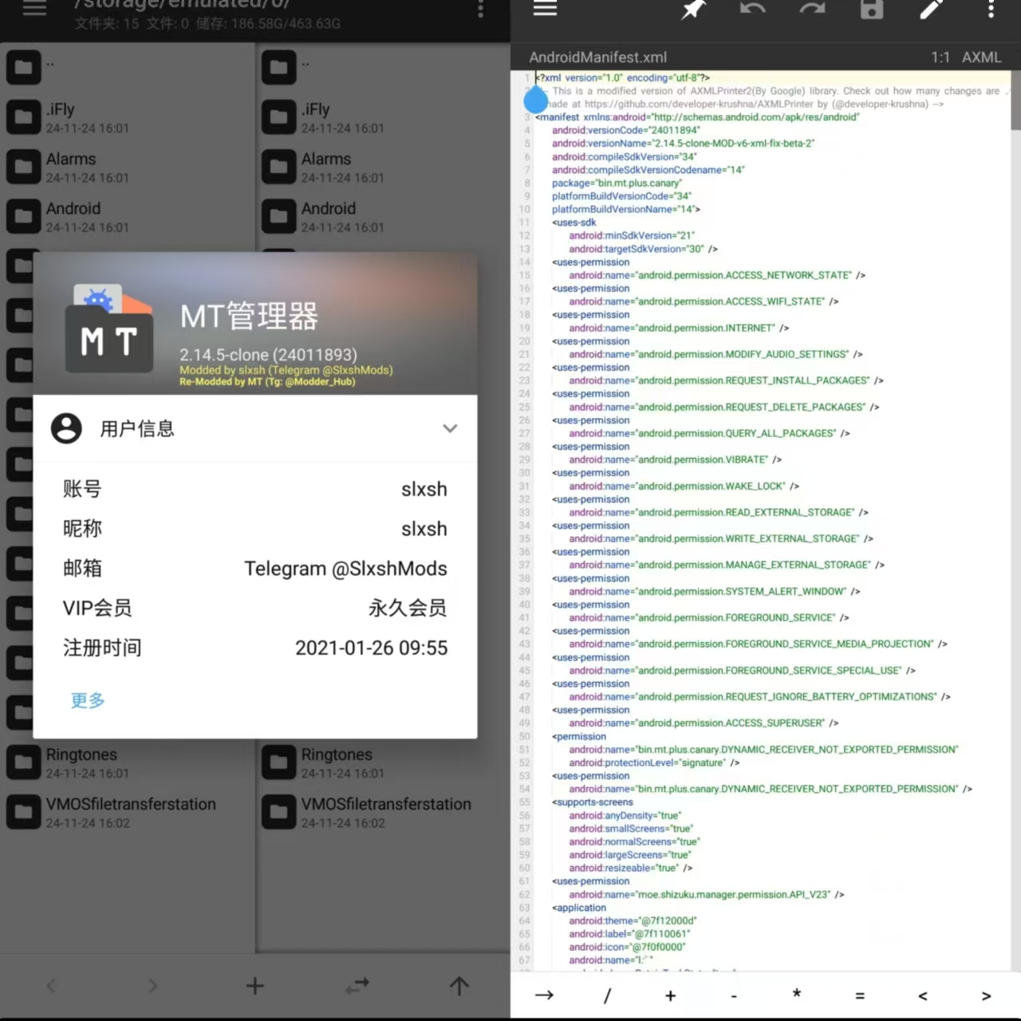Image resolution: width=1021 pixels, height=1021 pixels.
Task: Save the AndroidManifest.xml file
Action: [x=872, y=9]
